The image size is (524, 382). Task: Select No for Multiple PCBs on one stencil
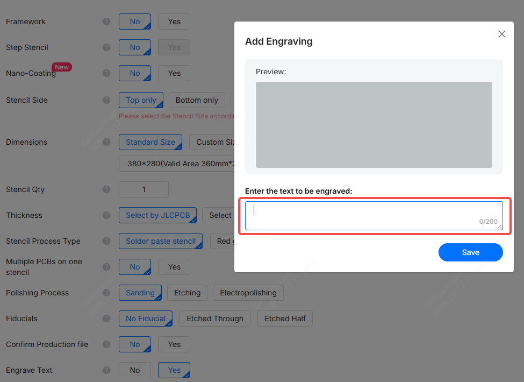(x=135, y=267)
